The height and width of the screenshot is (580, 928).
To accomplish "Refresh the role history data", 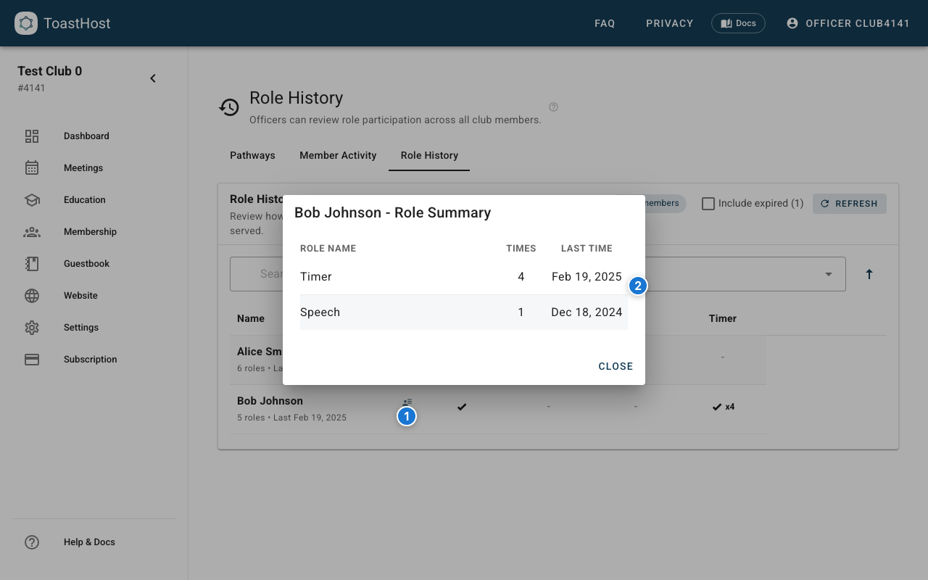I will (x=849, y=204).
